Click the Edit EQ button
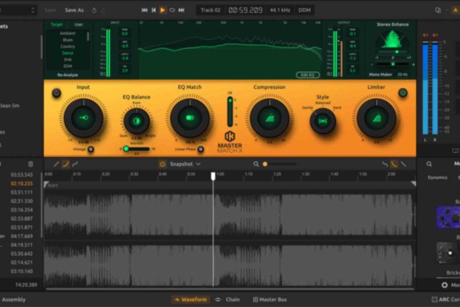460x307 pixels. click(x=308, y=75)
